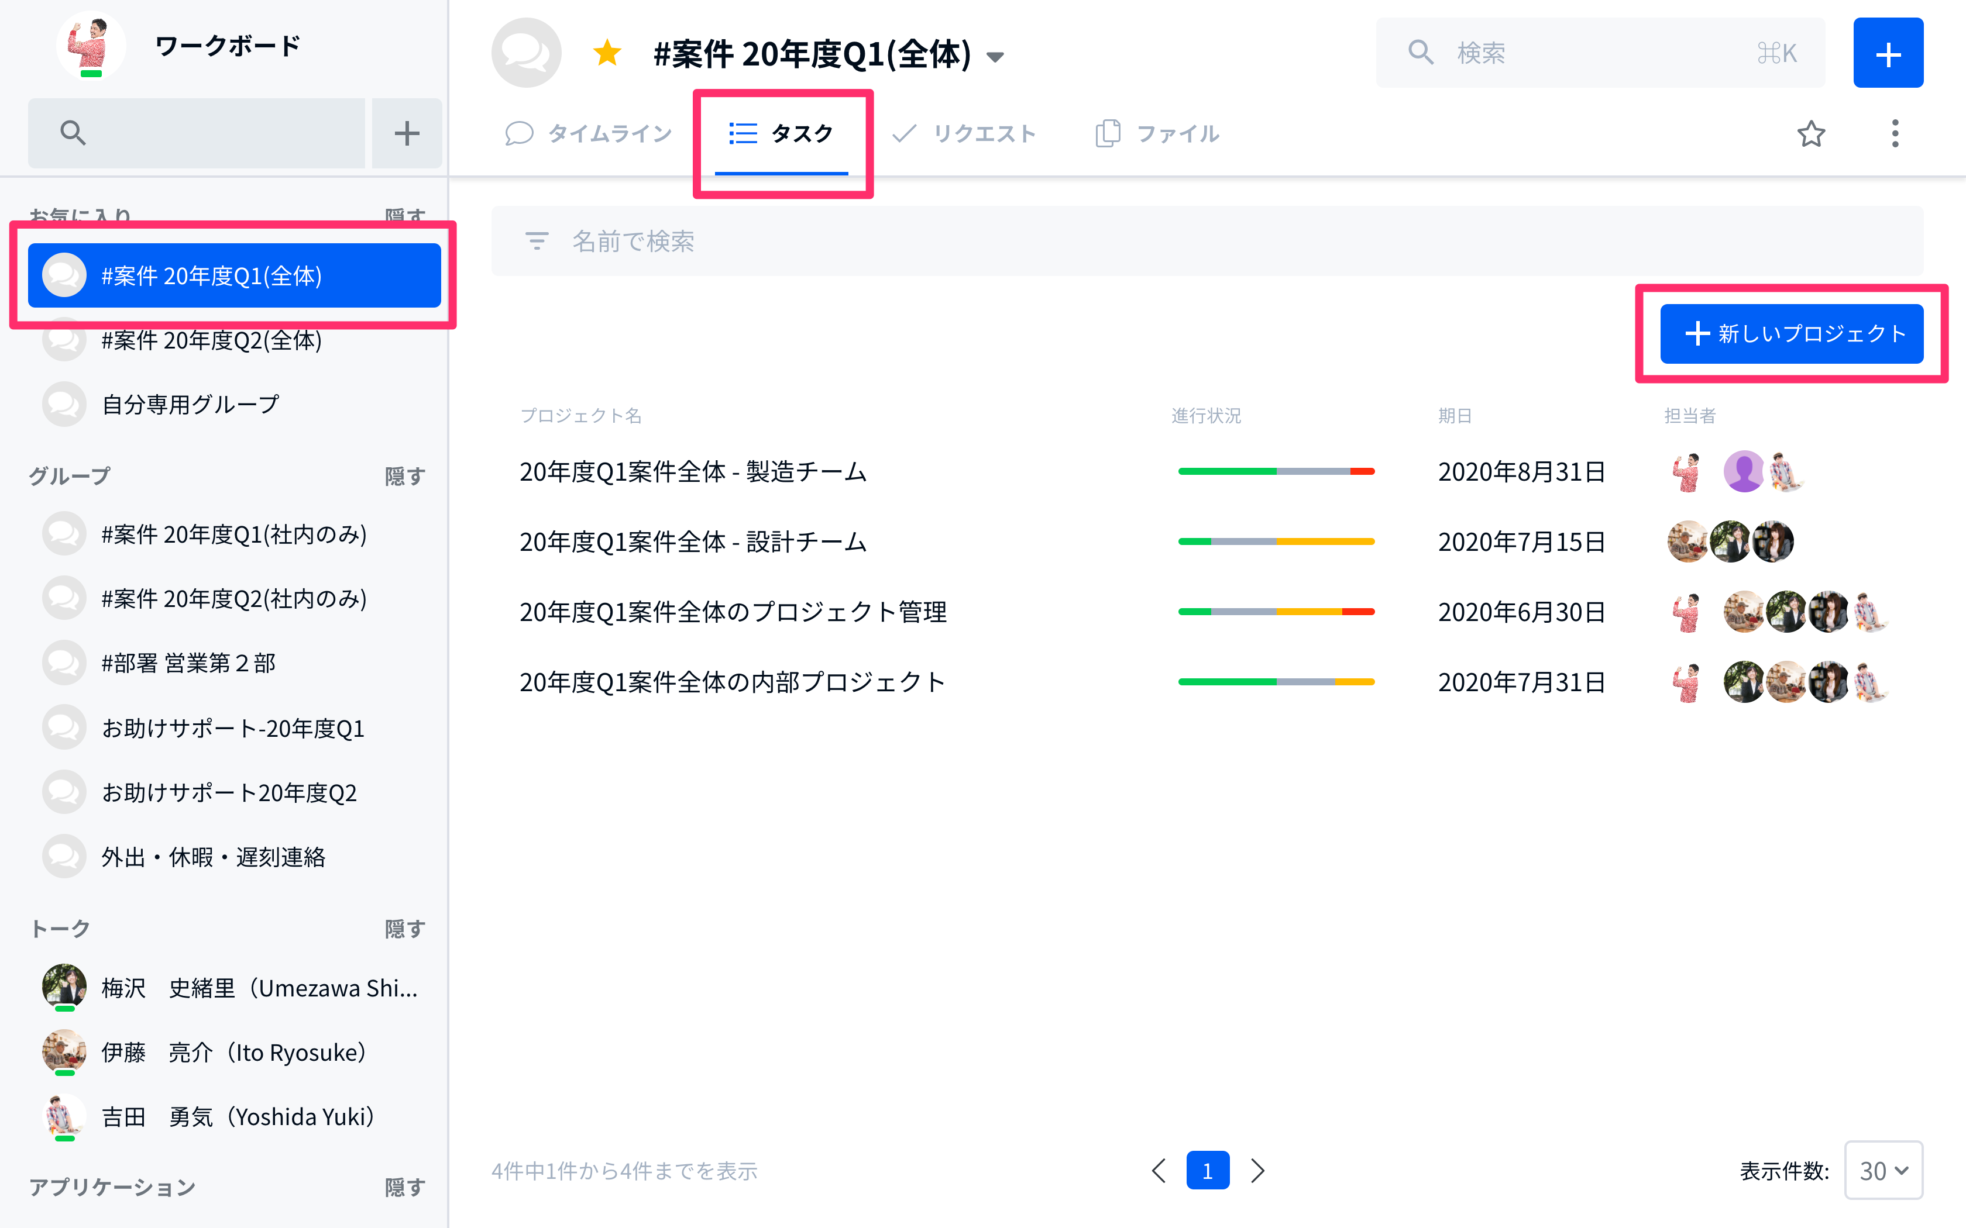Image resolution: width=1966 pixels, height=1228 pixels.
Task: Click the 2020年7月15日 due date
Action: [1522, 541]
